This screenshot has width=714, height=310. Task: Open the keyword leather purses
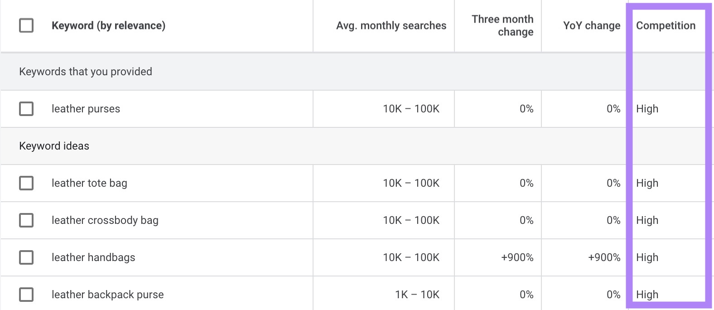(85, 109)
